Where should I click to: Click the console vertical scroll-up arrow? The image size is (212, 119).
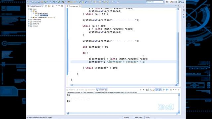[179, 95]
